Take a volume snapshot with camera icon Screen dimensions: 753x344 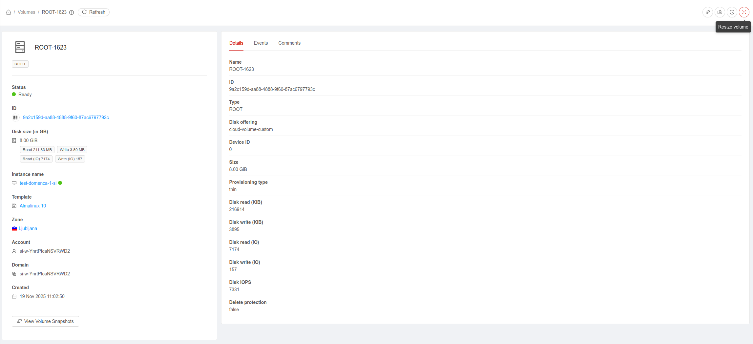tap(720, 12)
